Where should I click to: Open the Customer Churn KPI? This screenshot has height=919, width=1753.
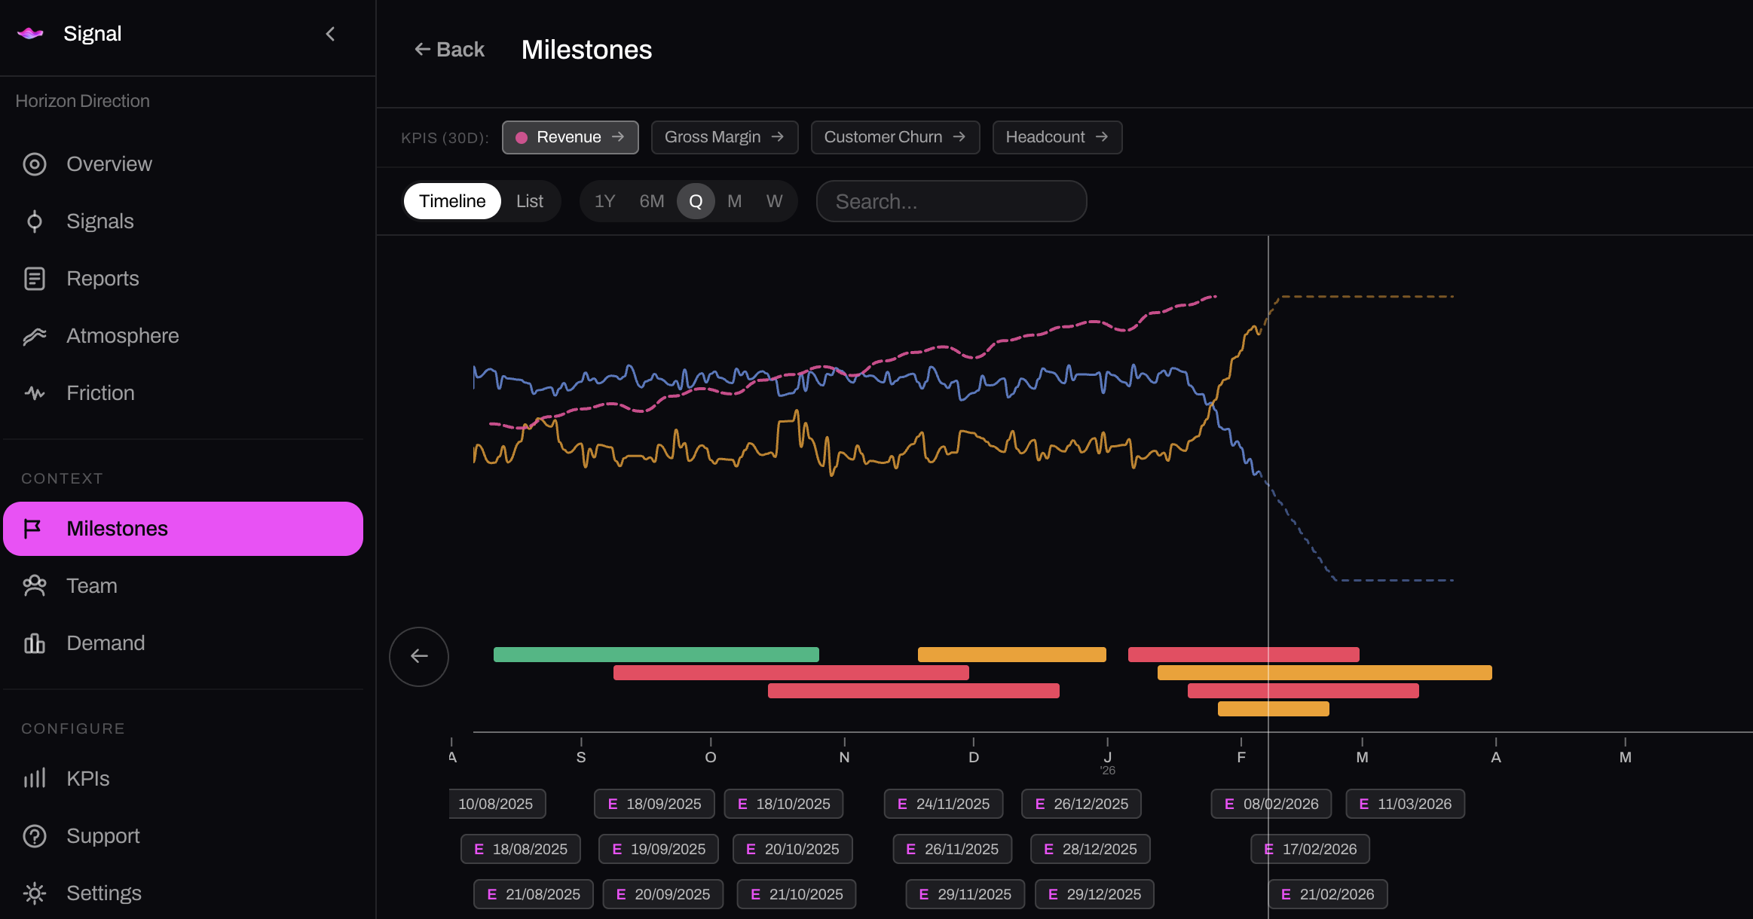(x=894, y=137)
